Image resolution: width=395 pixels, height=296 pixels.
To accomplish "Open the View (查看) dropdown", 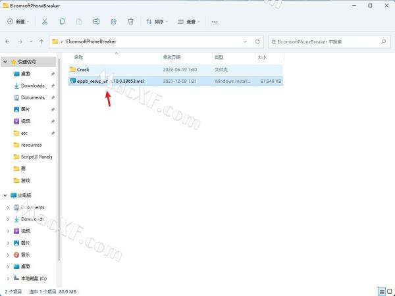I will click(x=189, y=22).
